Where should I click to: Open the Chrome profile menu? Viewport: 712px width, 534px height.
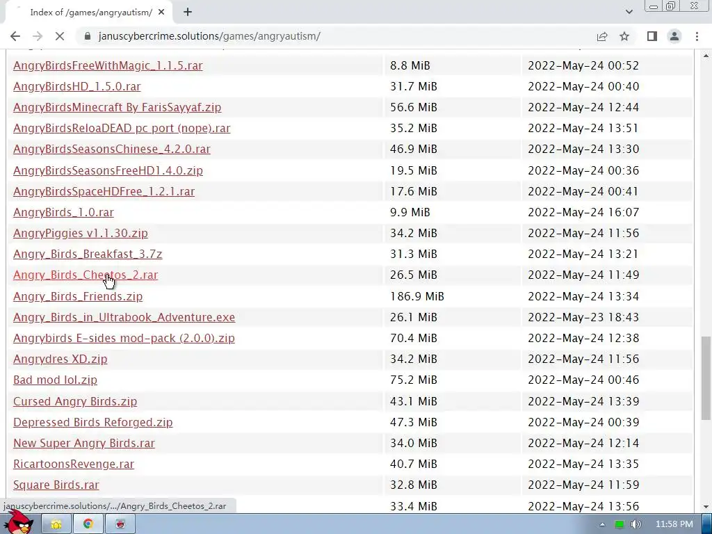click(x=674, y=36)
